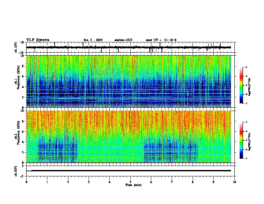Click the "-3" top label of ch.1 color bar
Screen dimensions: 264x204
[246, 67]
